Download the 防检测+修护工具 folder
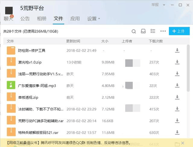 coord(177,50)
